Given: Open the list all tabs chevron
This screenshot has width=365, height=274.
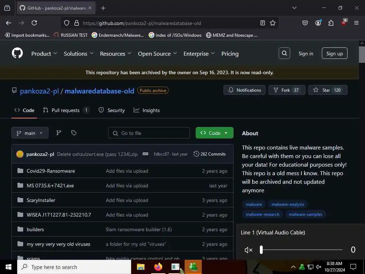Looking at the screenshot, I should click(294, 8).
